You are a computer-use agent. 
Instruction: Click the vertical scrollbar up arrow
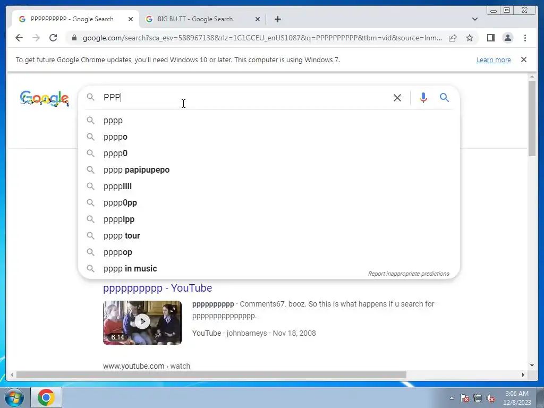532,76
